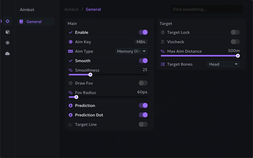This screenshot has width=253, height=158.
Task: Click the Smoothness slider handle
Action: (90, 75)
